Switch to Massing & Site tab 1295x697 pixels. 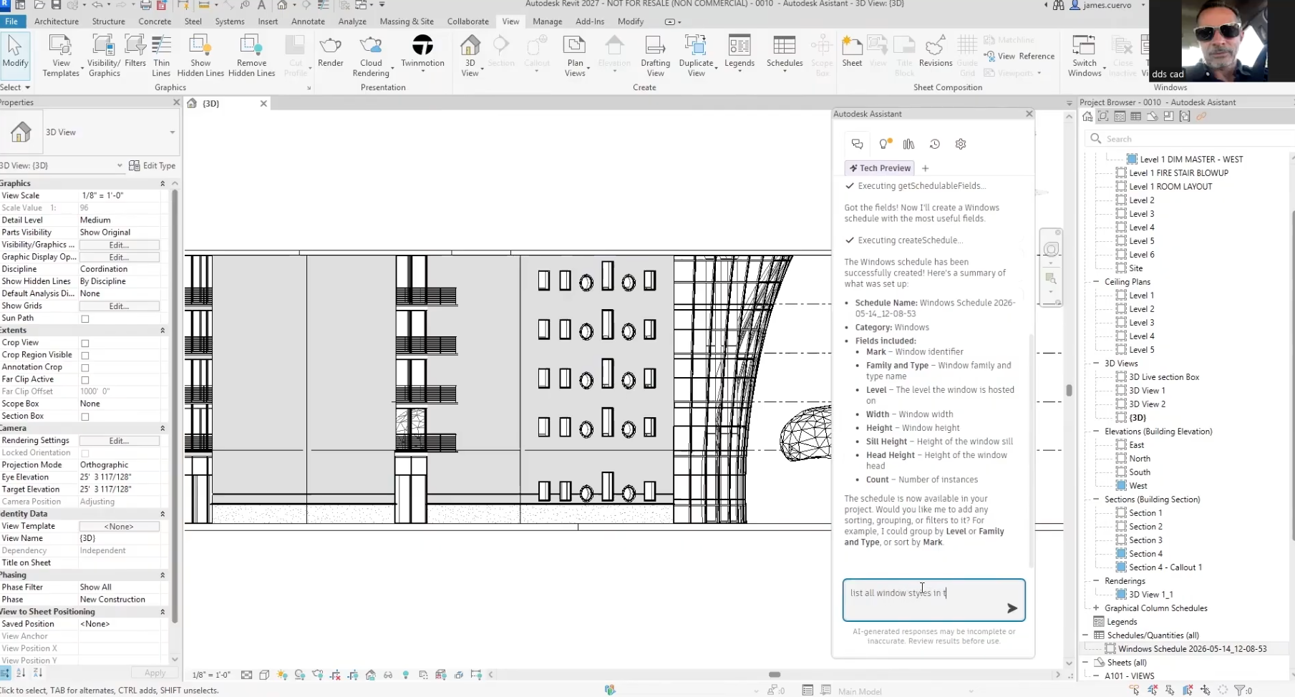(407, 21)
